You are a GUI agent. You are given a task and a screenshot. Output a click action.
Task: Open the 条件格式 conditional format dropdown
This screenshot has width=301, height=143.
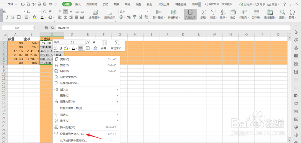click(x=165, y=17)
